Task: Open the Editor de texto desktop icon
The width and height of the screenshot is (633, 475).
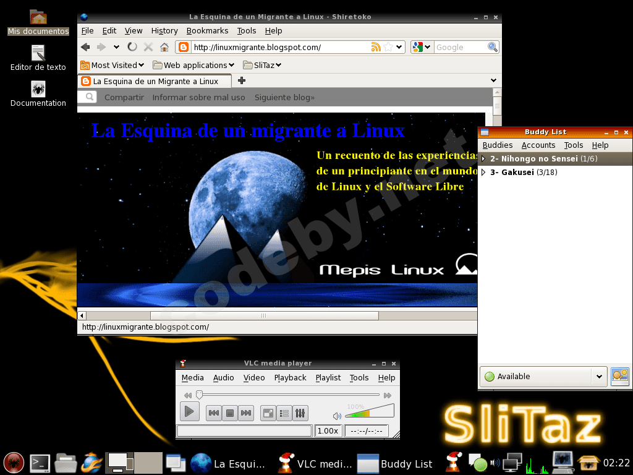Action: coord(38,58)
